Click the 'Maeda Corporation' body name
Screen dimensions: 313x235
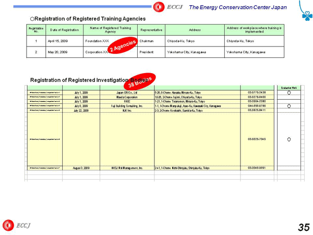(x=127, y=97)
